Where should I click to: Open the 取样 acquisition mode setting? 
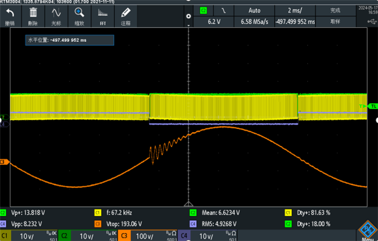[x=335, y=22]
